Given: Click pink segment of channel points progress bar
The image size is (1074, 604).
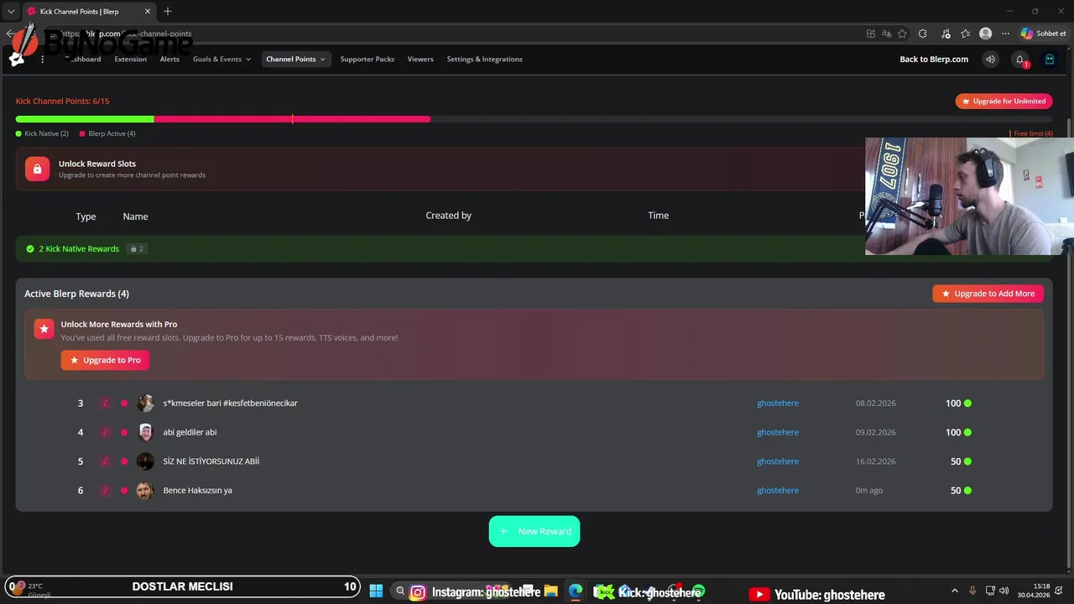Looking at the screenshot, I should [292, 119].
